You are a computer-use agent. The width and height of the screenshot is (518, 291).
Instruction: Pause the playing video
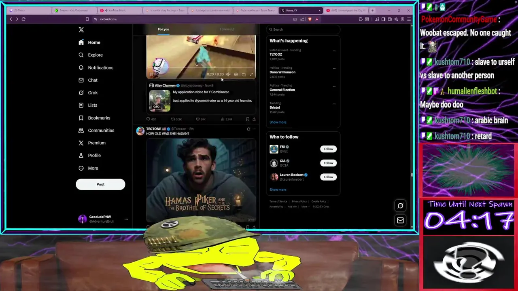(x=151, y=74)
